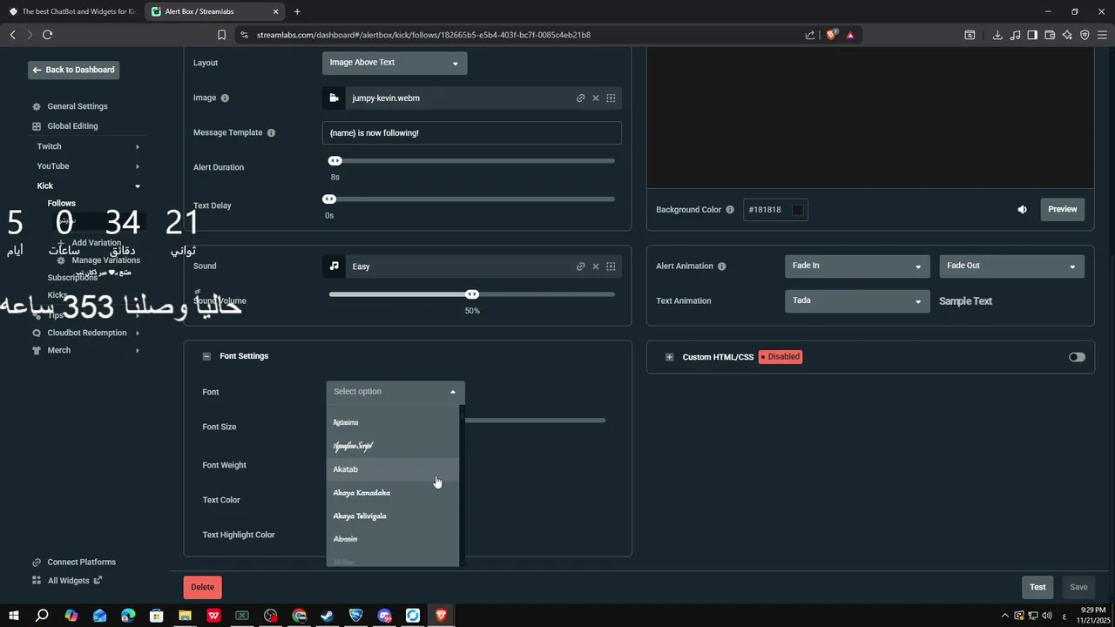
Task: Clear the Easy sound with X icon
Action: [x=596, y=266]
